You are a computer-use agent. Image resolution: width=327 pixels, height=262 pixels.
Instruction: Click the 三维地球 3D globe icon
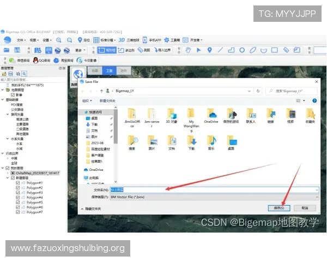pyautogui.click(x=120, y=40)
